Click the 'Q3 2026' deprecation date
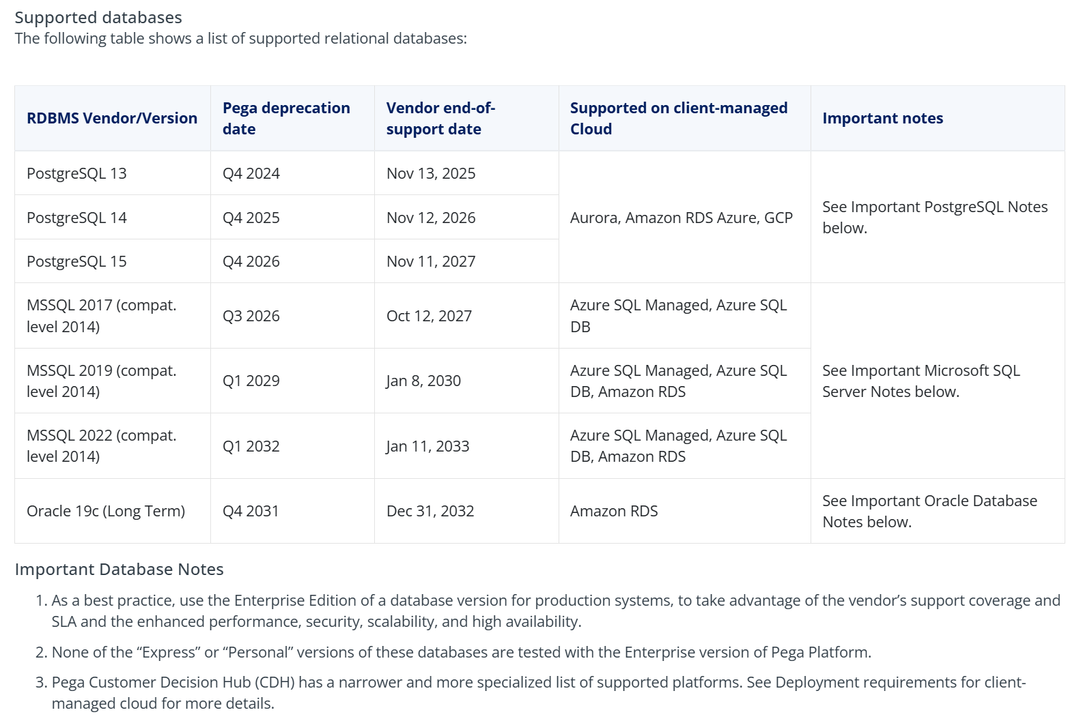Screen dimensions: 1068x721 click(251, 316)
